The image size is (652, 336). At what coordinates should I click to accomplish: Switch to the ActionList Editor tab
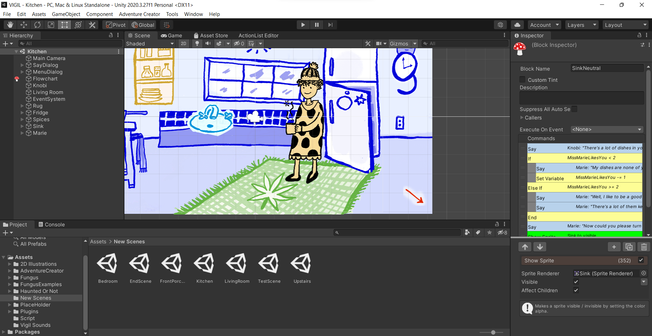tap(258, 35)
